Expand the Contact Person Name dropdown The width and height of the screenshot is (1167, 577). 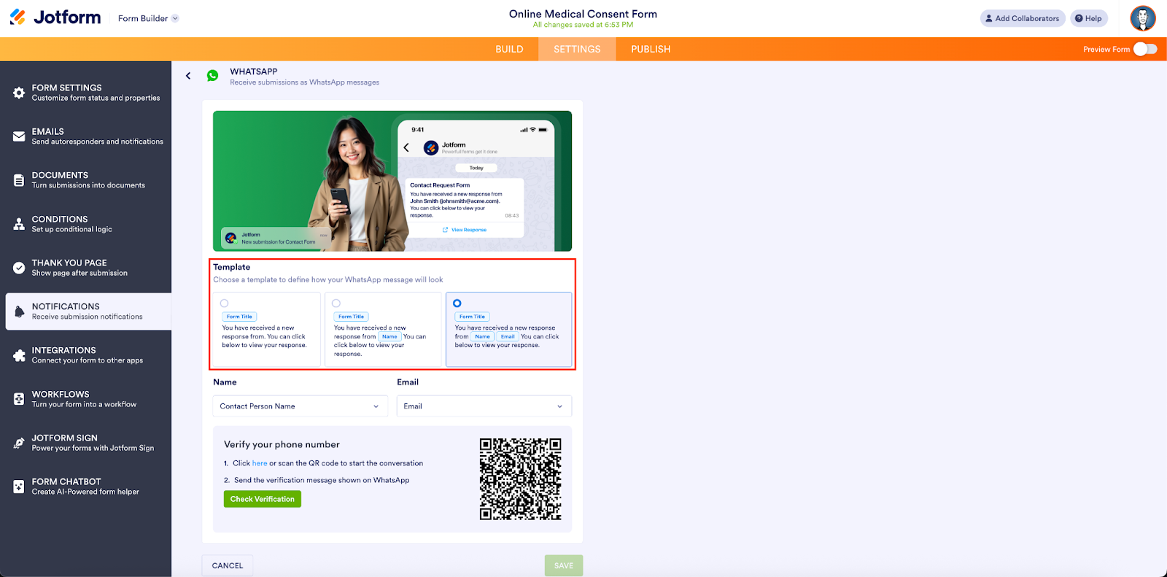pos(300,406)
